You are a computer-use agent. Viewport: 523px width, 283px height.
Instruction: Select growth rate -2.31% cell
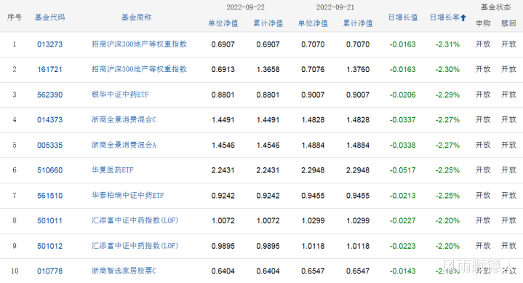tap(447, 44)
